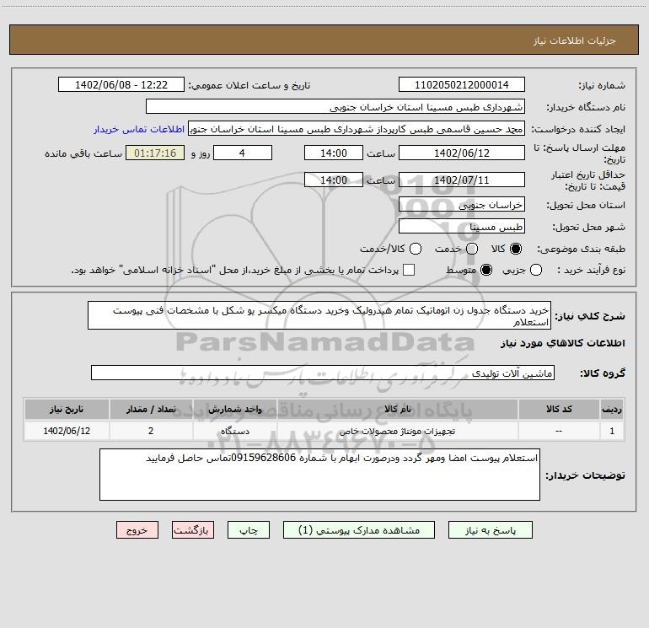Click the goods group ماشین آلات تولیدی field
649x628 pixels.
click(x=323, y=373)
